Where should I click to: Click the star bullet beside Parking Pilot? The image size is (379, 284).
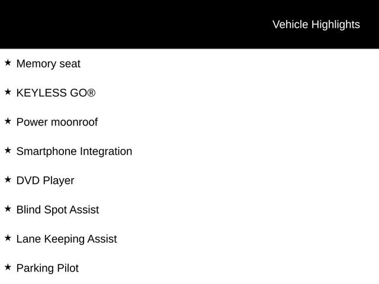(8, 267)
